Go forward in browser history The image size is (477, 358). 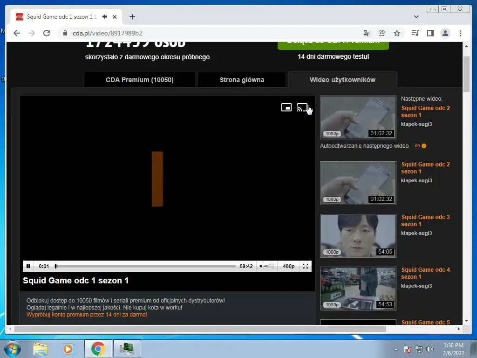32,33
